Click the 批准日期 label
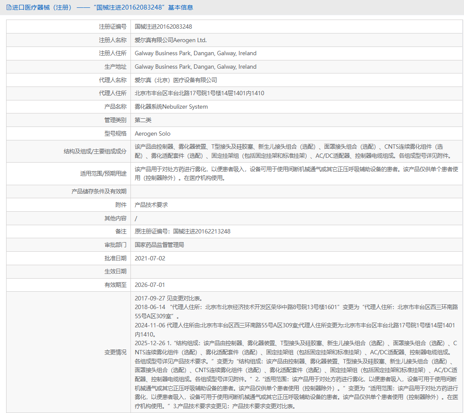The width and height of the screenshot is (464, 413). pos(115,258)
